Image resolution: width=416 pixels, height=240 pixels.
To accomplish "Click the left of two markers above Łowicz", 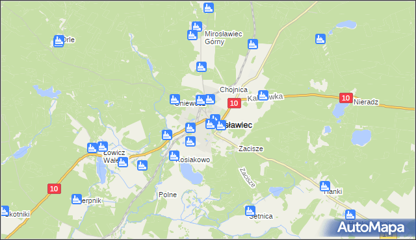I will tap(92, 148).
